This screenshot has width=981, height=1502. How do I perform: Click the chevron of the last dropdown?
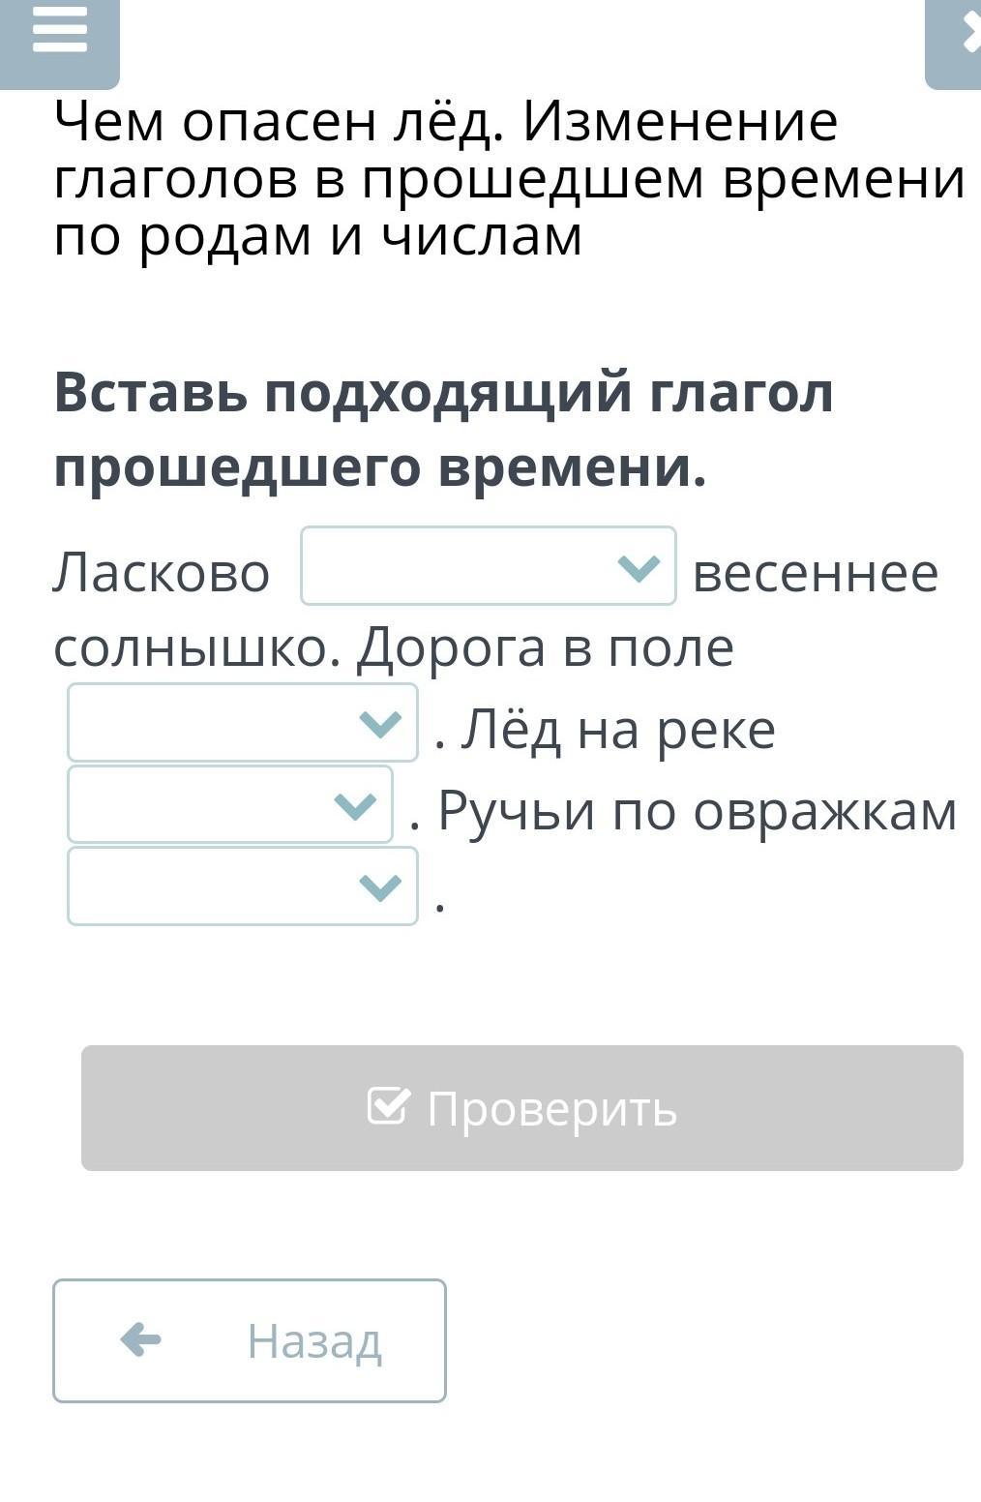point(379,886)
